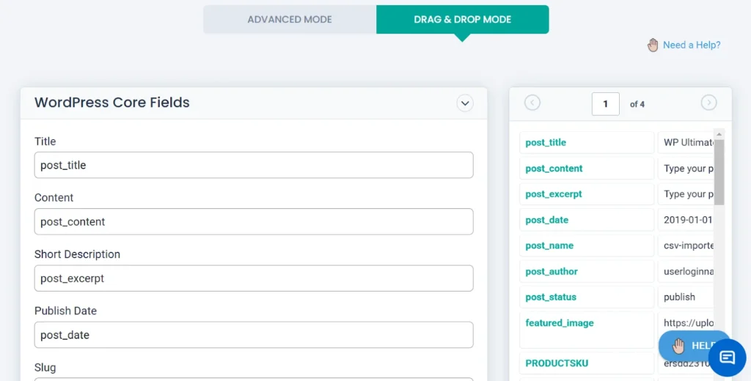
Task: Click the Short Description input field
Action: pos(254,278)
